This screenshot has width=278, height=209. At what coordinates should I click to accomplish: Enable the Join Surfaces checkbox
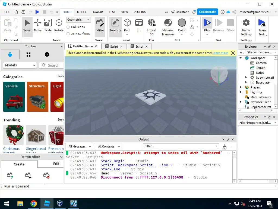68,34
